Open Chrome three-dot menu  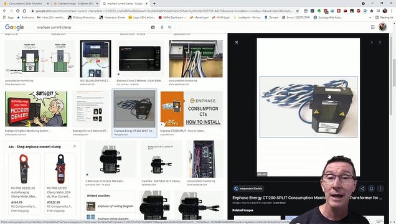pos(392,11)
